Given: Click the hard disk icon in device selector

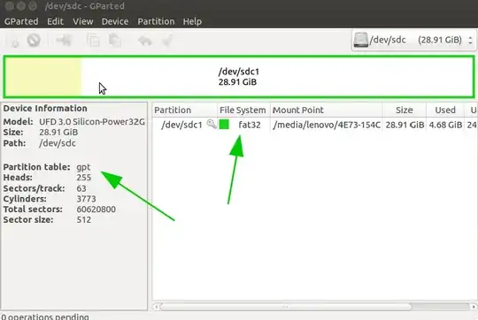Looking at the screenshot, I should coord(360,40).
